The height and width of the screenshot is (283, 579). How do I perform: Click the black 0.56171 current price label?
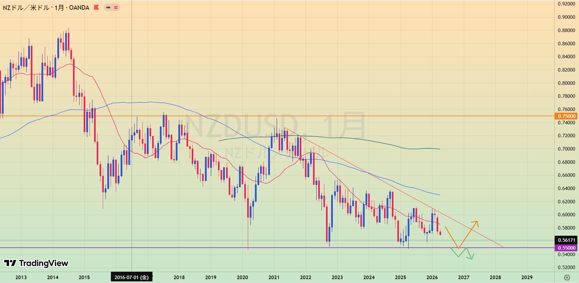566,240
